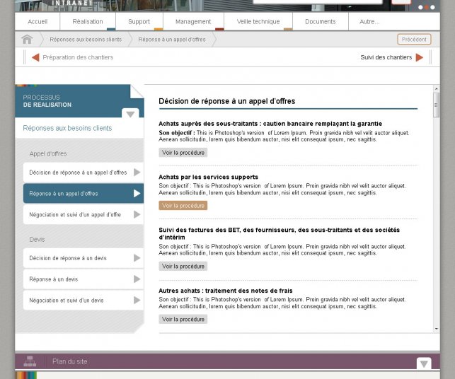455x379 pixels.
Task: Expand the Processus de réalisation dropdown arrow
Action: 130,114
